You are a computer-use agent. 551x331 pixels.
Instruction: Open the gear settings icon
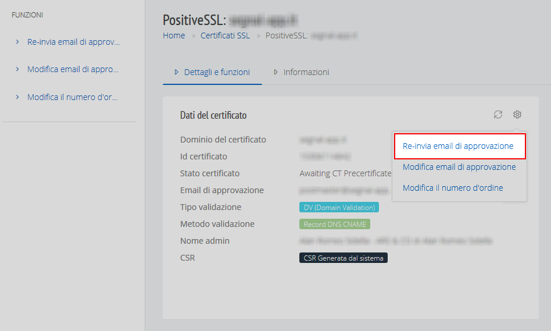tap(517, 115)
